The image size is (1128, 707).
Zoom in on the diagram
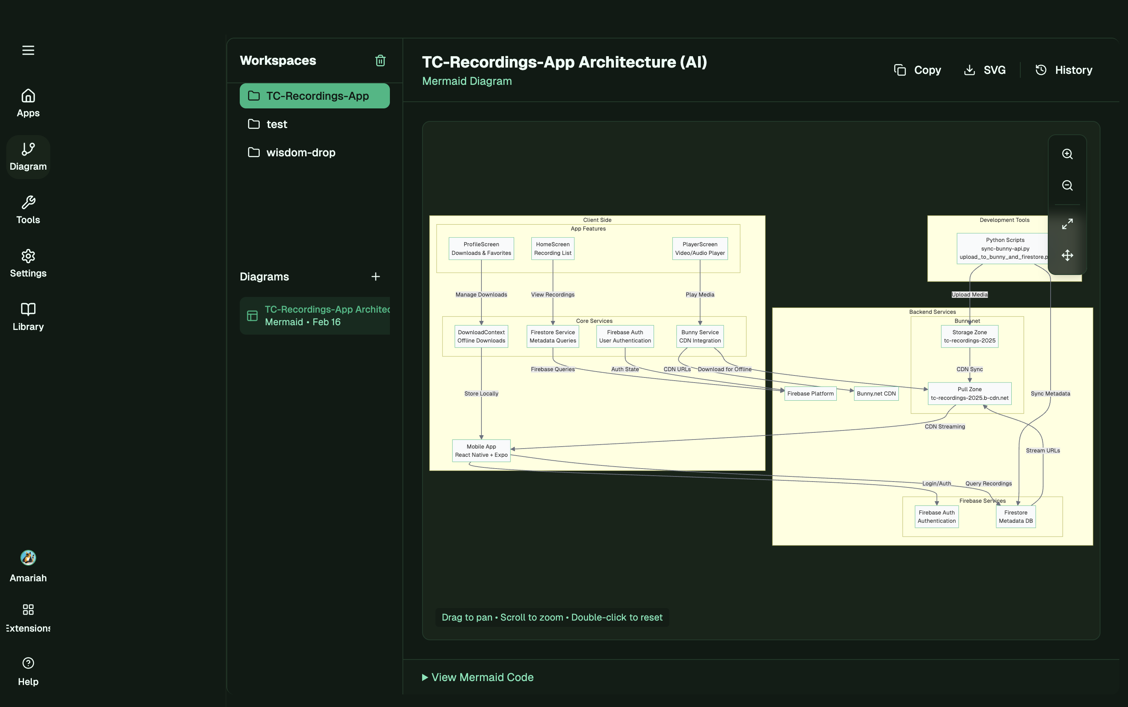(x=1067, y=154)
